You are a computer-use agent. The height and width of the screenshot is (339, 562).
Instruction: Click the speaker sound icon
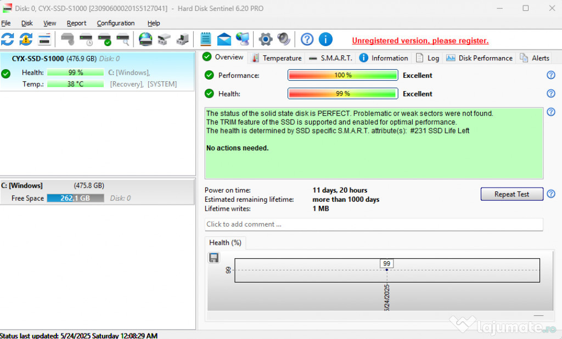click(284, 39)
